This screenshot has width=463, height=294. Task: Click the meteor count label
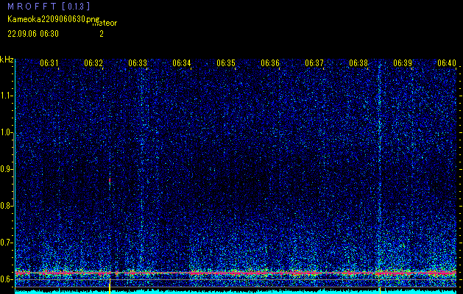[105, 23]
